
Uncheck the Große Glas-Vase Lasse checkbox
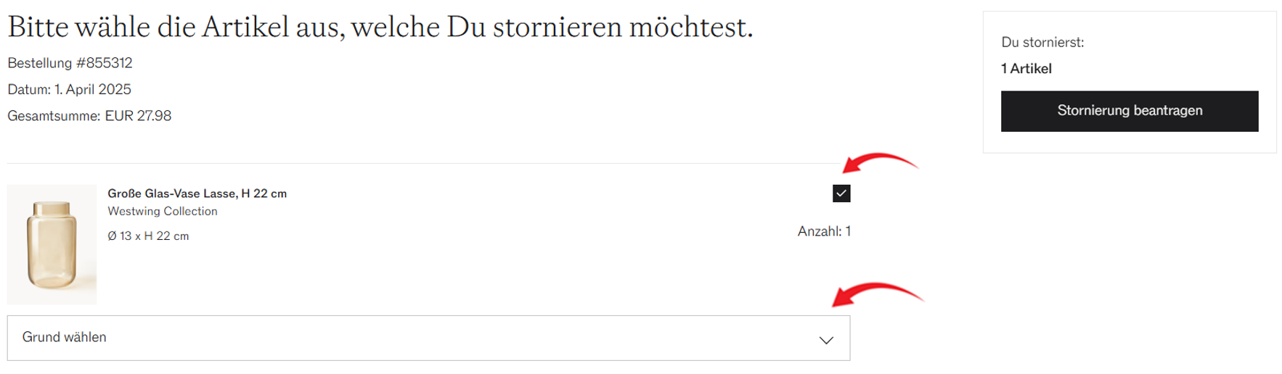(841, 194)
